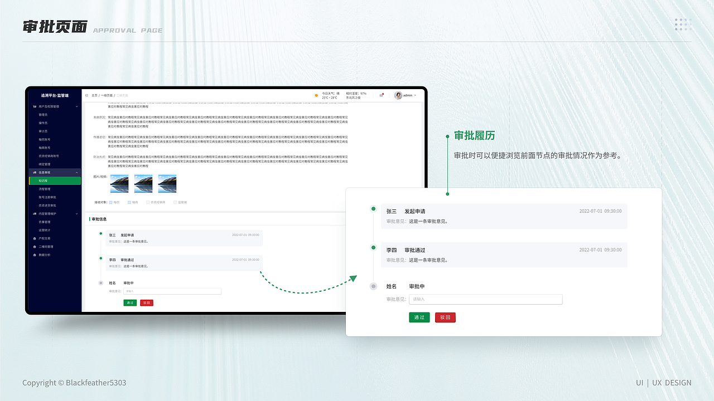
Task: Click the first image thumbnail under 图片/视频
Action: (x=119, y=183)
